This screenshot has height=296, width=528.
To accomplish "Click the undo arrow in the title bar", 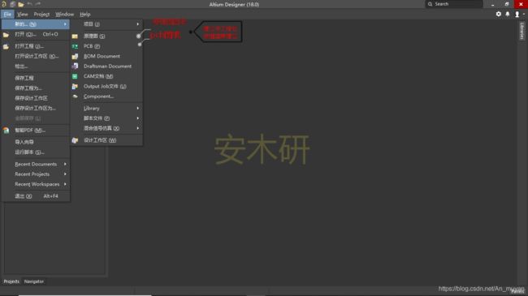I will click(x=29, y=4).
